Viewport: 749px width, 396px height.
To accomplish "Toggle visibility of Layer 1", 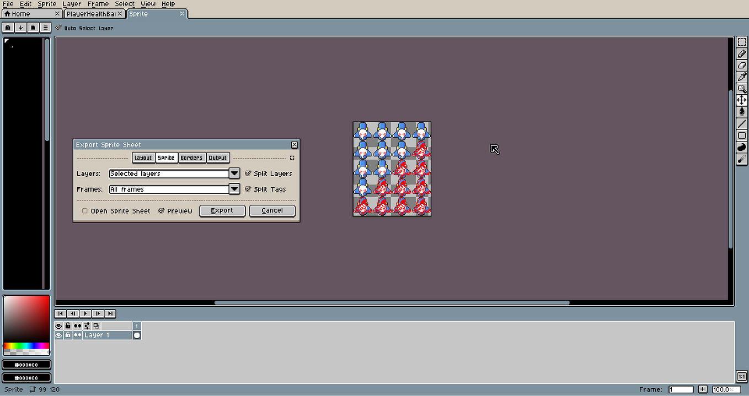I will [58, 335].
